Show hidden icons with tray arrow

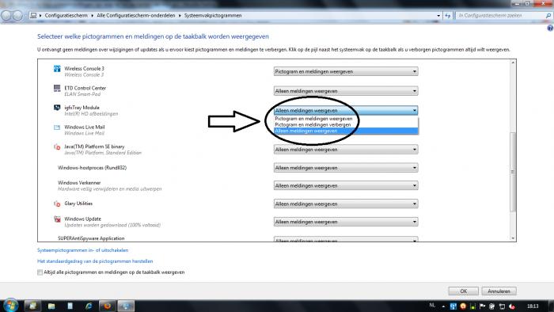tap(443, 306)
